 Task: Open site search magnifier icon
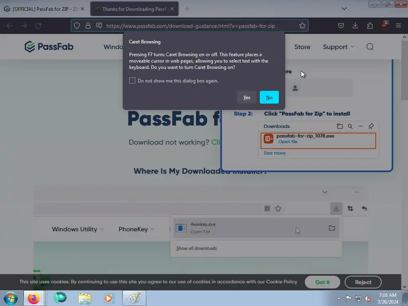[370, 47]
